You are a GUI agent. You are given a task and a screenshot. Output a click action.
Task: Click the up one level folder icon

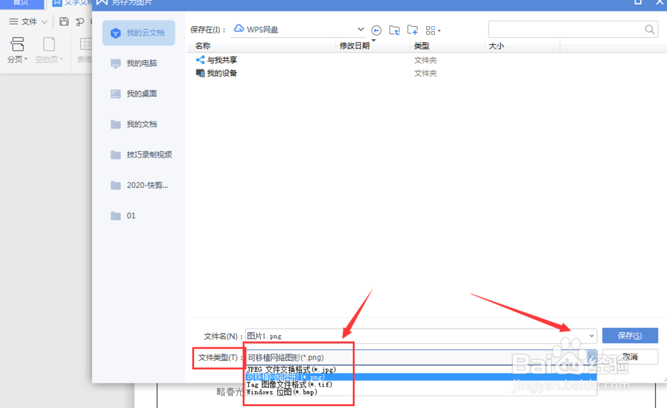click(394, 29)
